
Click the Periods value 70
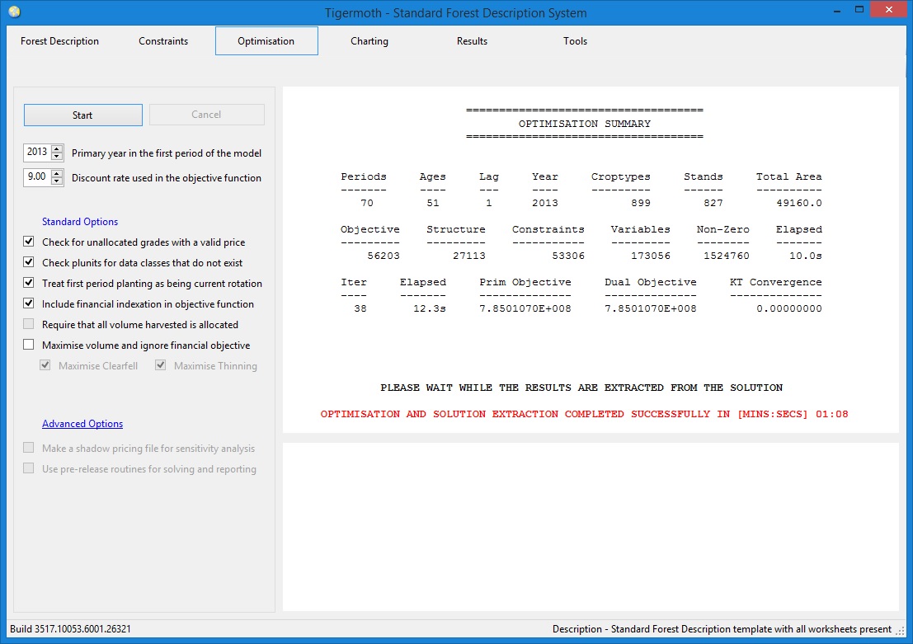367,203
